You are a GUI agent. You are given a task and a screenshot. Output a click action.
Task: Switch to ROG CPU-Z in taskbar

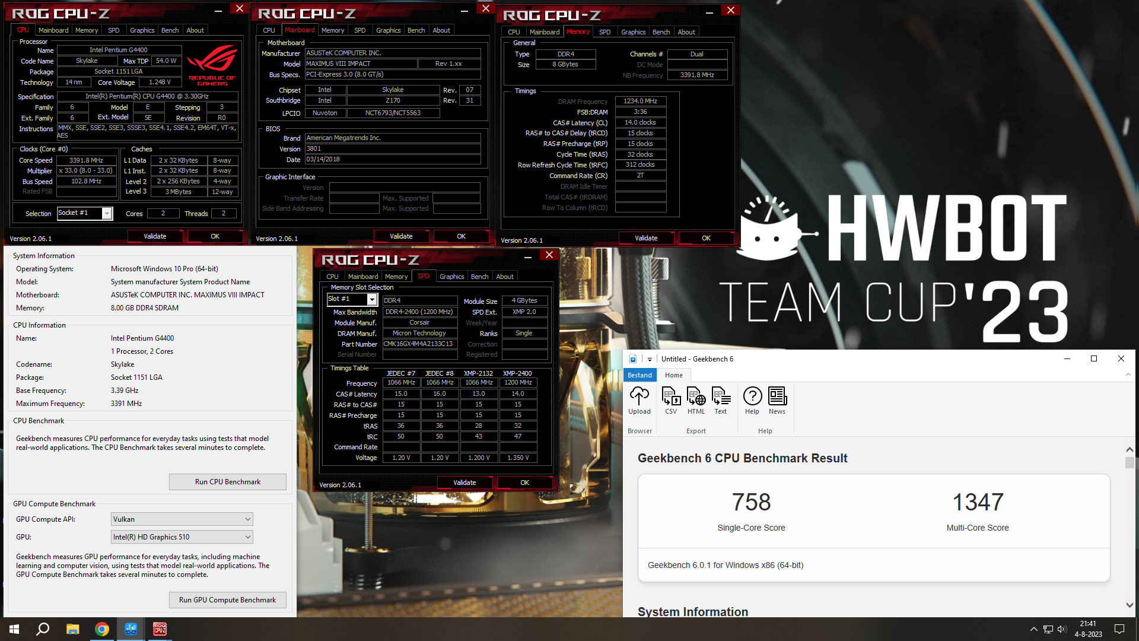click(160, 629)
